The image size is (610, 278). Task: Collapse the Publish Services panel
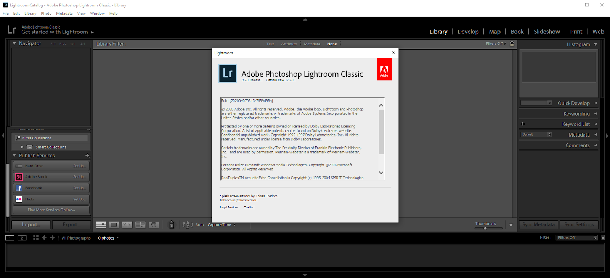[x=14, y=156]
